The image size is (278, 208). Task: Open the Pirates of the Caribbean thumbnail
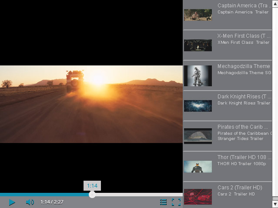[x=198, y=136]
